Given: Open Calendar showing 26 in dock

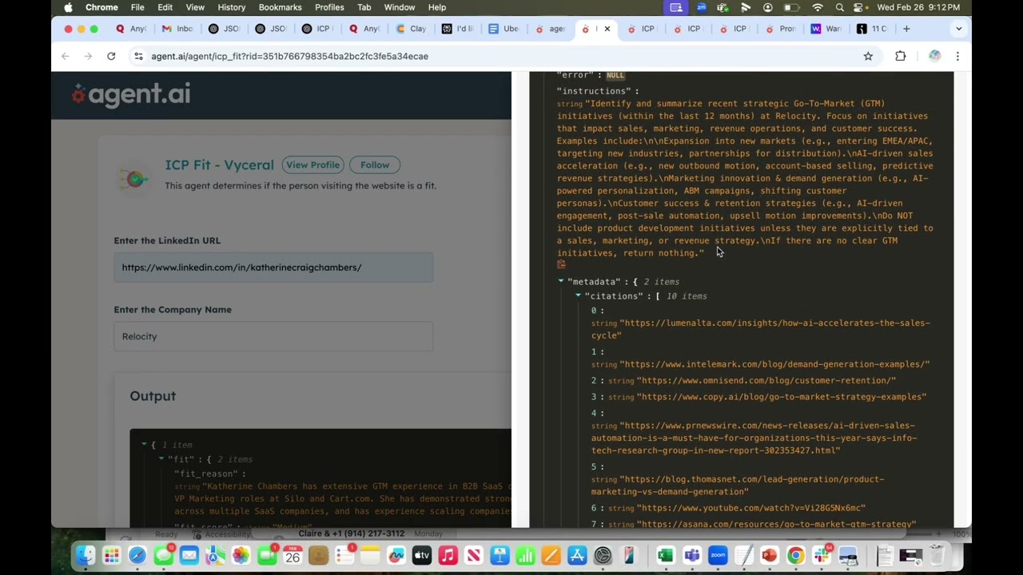Looking at the screenshot, I should [293, 555].
